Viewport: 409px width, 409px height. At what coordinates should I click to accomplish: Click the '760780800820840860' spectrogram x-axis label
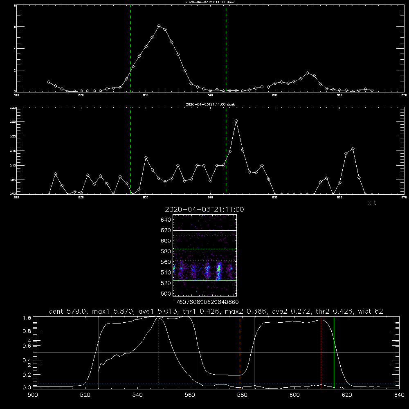coord(207,302)
